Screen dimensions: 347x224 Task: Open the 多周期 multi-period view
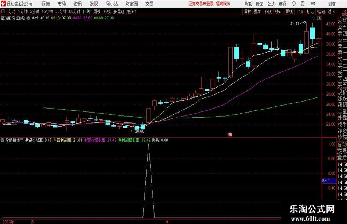point(119,11)
